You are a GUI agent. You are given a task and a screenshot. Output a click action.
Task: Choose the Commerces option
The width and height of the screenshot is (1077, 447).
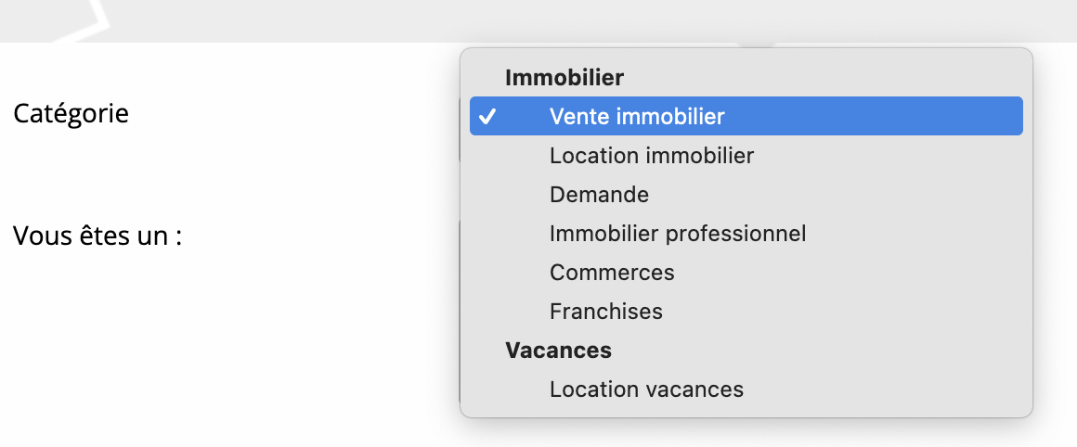click(x=612, y=273)
